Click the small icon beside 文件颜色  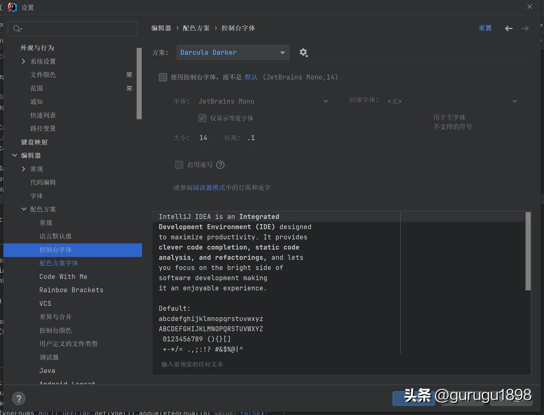point(129,74)
